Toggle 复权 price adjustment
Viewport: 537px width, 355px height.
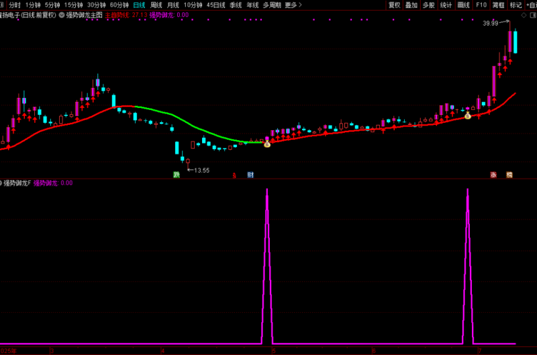point(395,5)
